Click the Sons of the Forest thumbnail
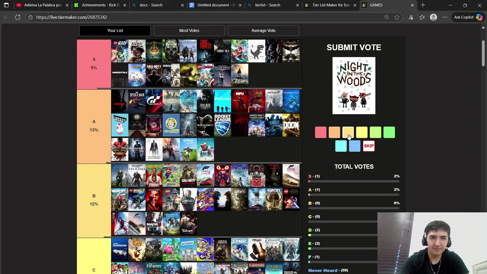This screenshot has height=274, width=487. [x=205, y=51]
